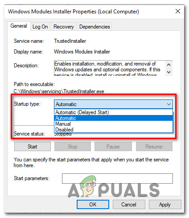Viewport: 189px width, 218px height.
Task: Click the Pause service button
Action: 113,147
